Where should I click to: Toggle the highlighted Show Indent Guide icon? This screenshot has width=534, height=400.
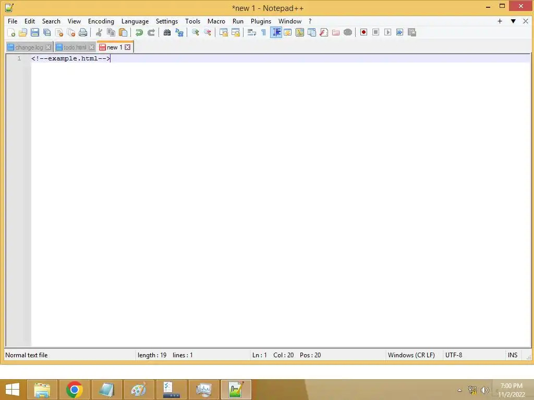tap(276, 32)
